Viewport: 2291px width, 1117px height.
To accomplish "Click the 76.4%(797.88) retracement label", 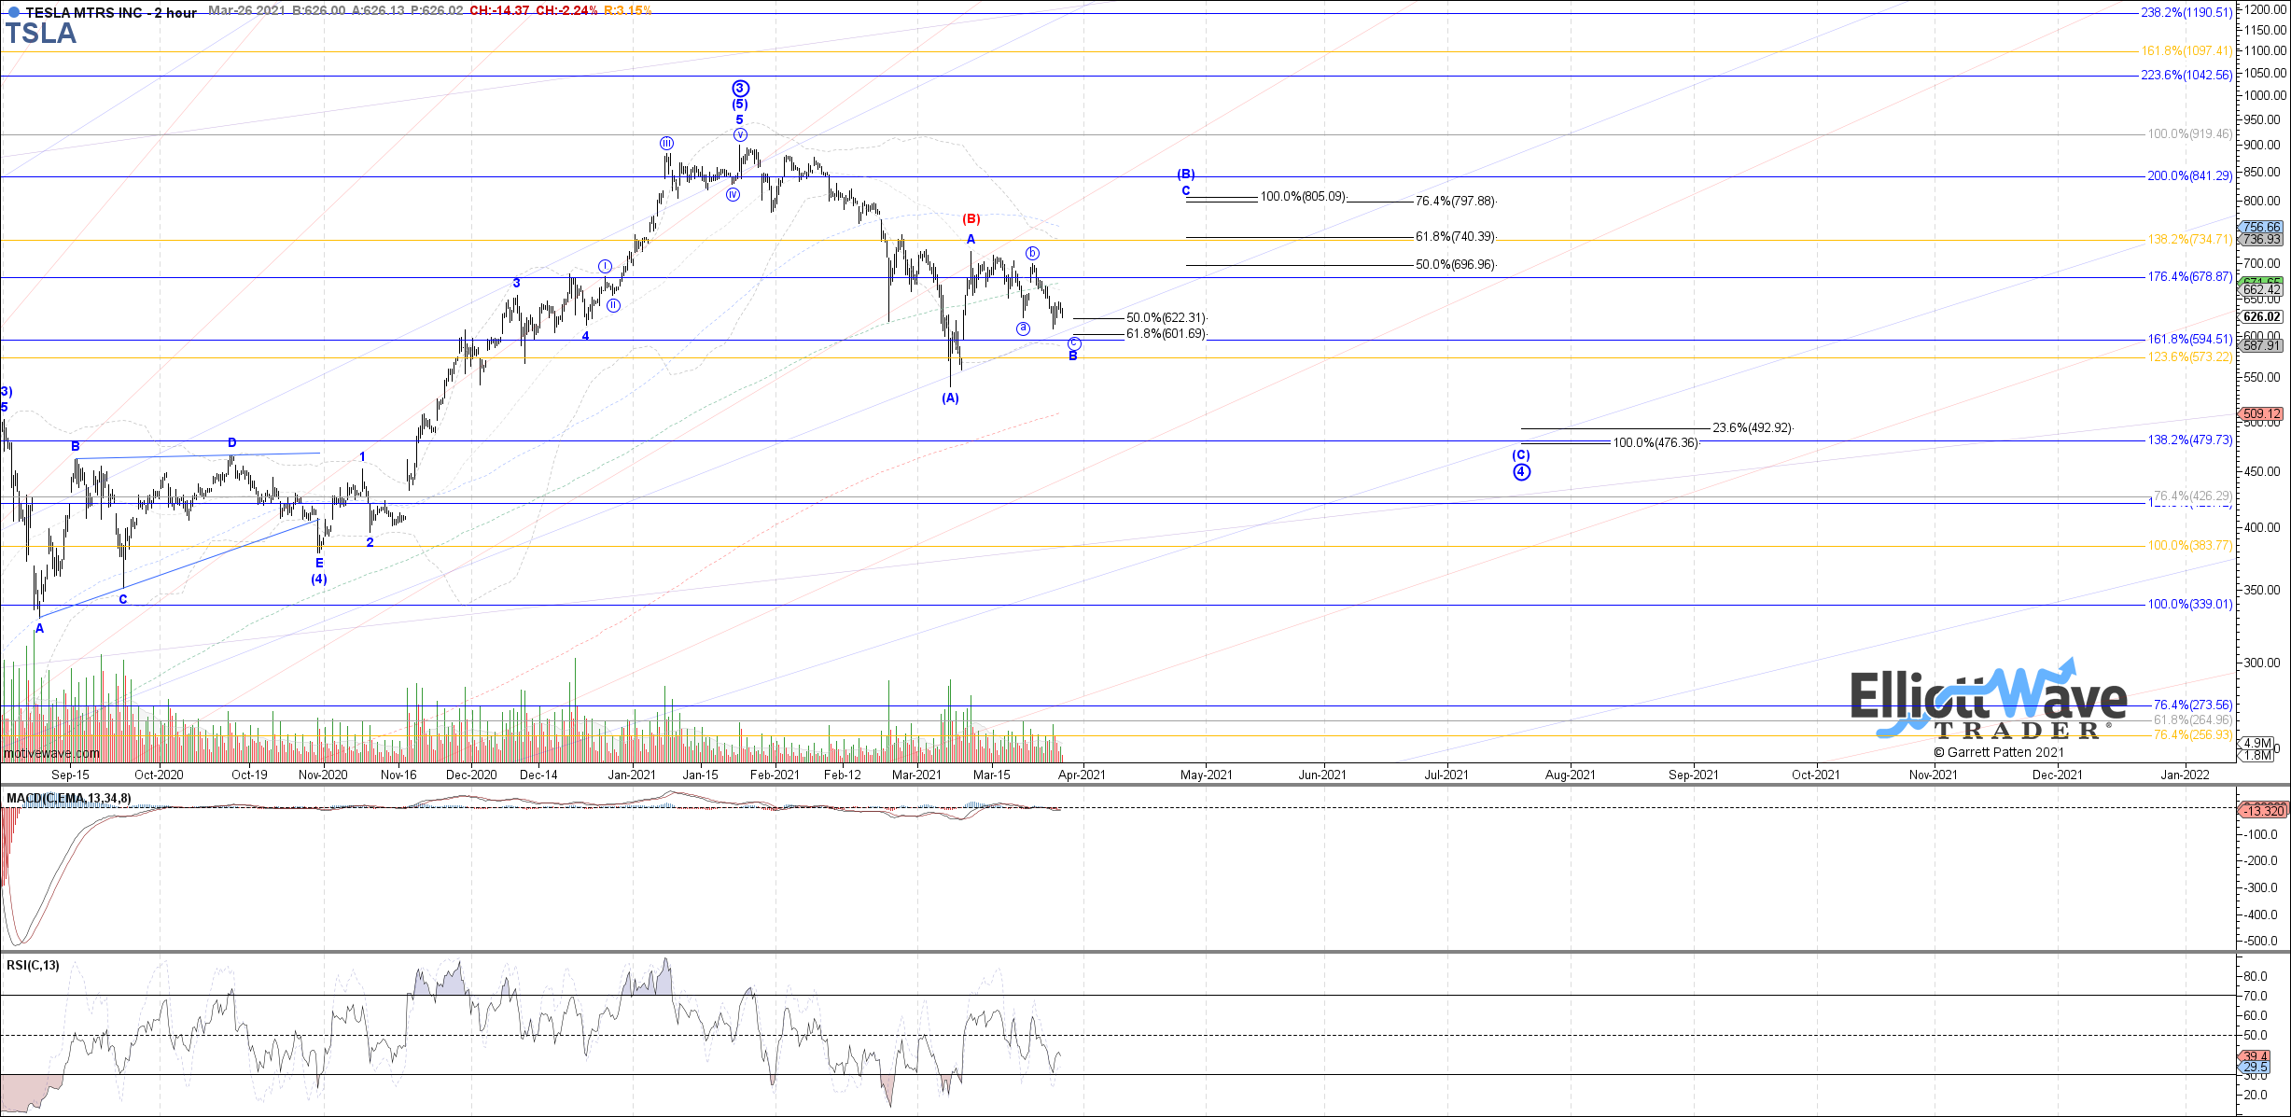I will pos(1456,202).
